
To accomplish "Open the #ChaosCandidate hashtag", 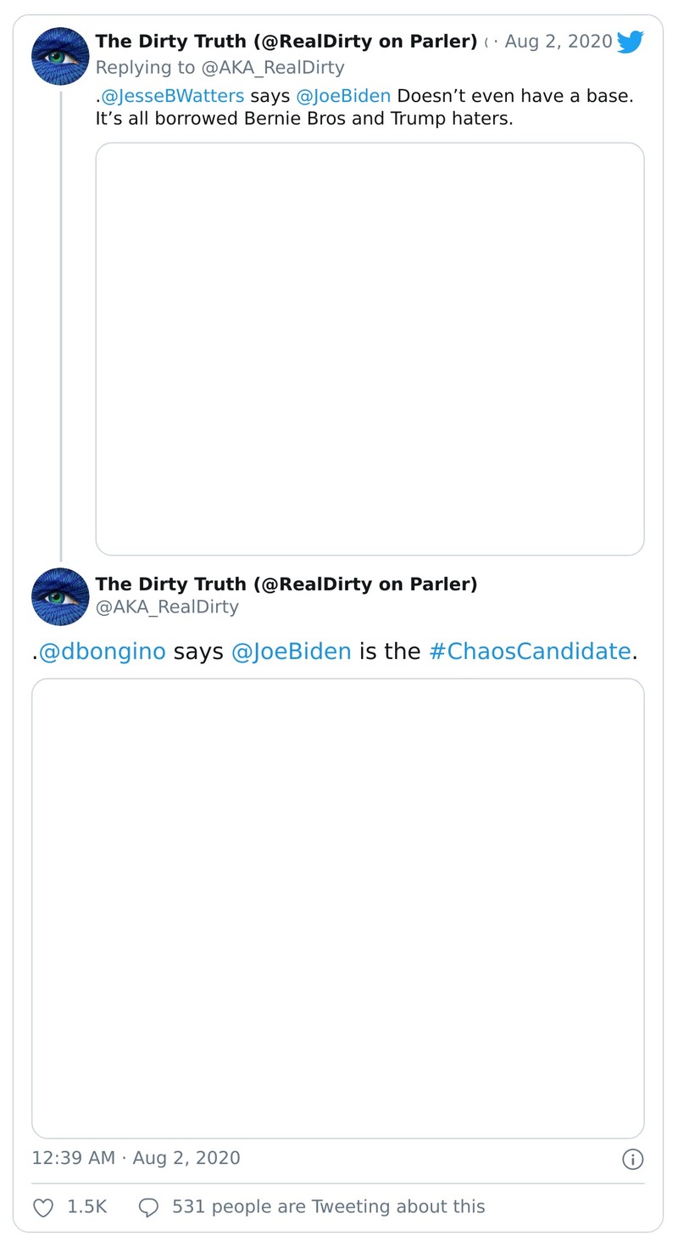I will [531, 651].
